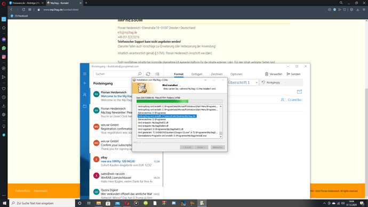Image resolution: width=368 pixels, height=207 pixels.
Task: Open Opera speed dial start page button
Action: click(x=30, y=10)
